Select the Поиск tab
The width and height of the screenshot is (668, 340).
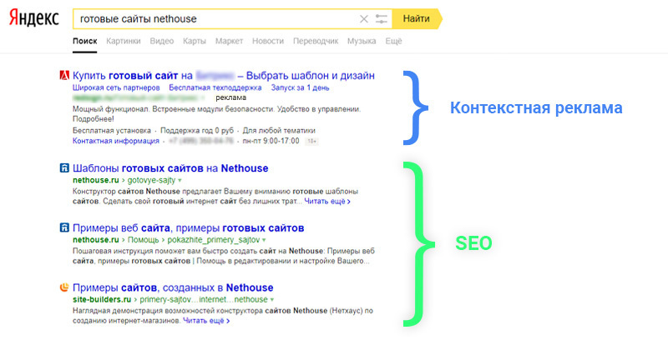tap(85, 41)
